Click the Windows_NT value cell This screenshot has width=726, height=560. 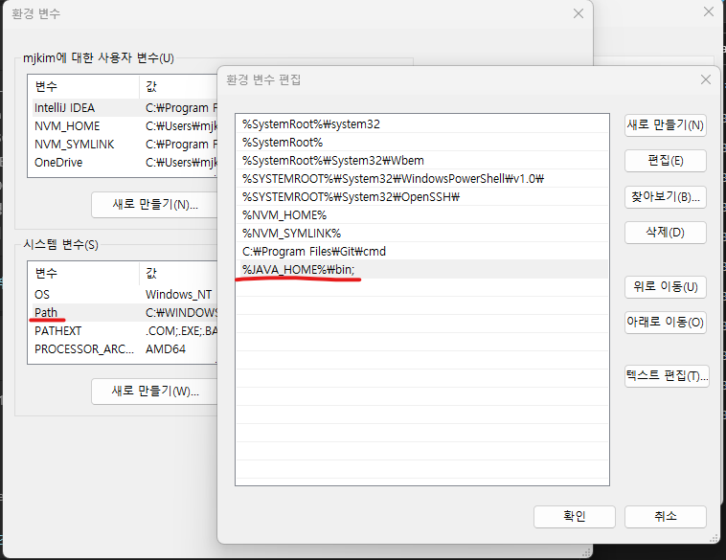coord(179,294)
